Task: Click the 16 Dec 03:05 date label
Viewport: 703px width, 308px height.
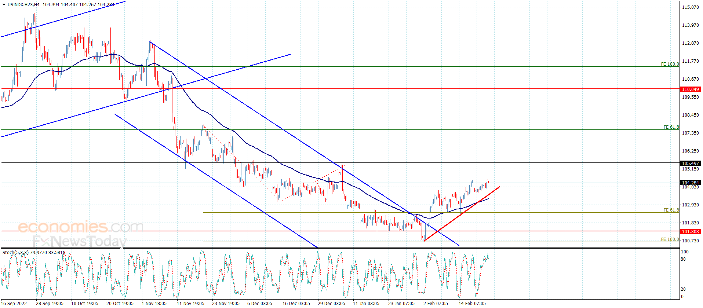Action: pos(296,303)
